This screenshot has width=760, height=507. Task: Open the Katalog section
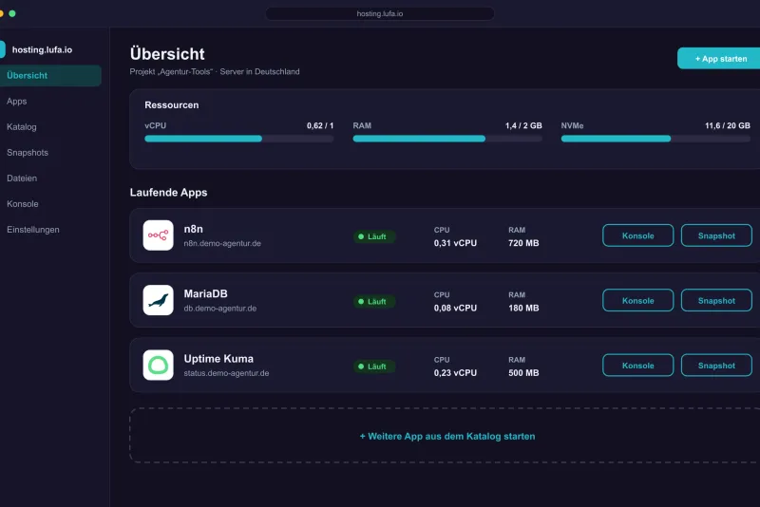pyautogui.click(x=21, y=127)
